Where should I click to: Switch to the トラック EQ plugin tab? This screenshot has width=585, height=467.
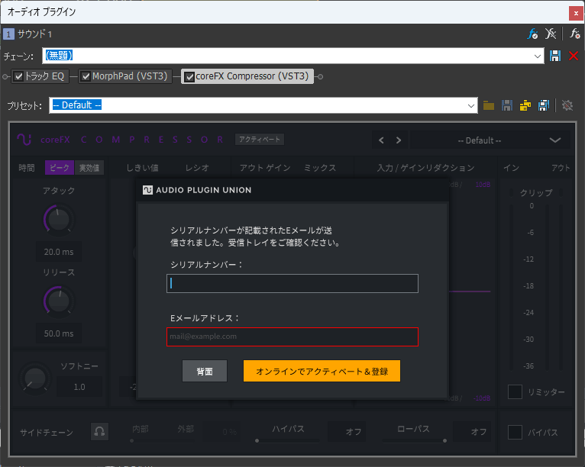[46, 76]
